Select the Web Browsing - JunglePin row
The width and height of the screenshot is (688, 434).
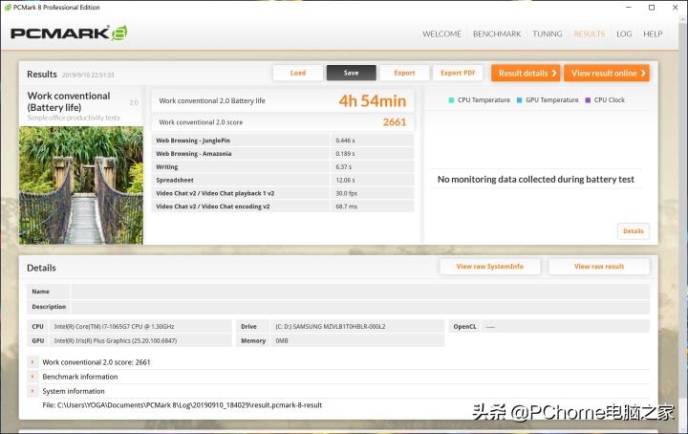tap(283, 141)
